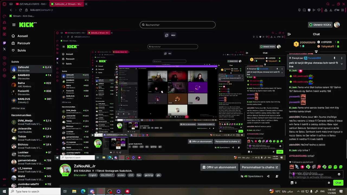Open Accueil in Kick sidebar

(20, 36)
